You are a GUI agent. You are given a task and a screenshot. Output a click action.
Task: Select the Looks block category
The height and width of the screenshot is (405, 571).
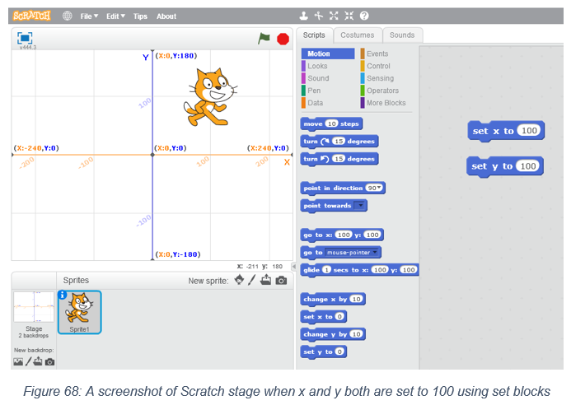click(317, 66)
